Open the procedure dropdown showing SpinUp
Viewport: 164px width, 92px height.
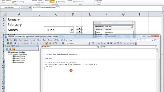click(156, 47)
